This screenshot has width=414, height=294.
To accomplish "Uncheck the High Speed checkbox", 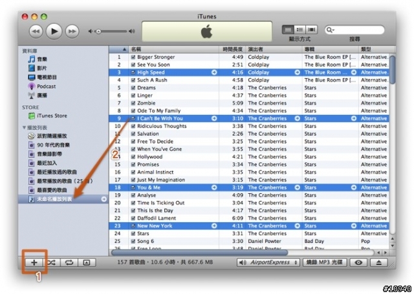I will pos(133,72).
